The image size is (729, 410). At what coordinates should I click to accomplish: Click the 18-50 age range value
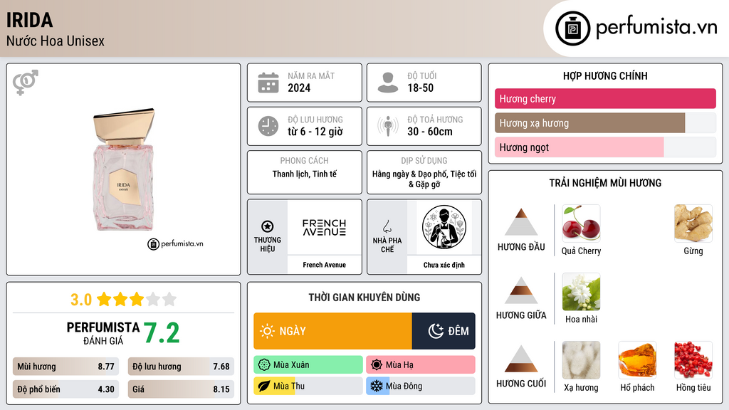[420, 88]
